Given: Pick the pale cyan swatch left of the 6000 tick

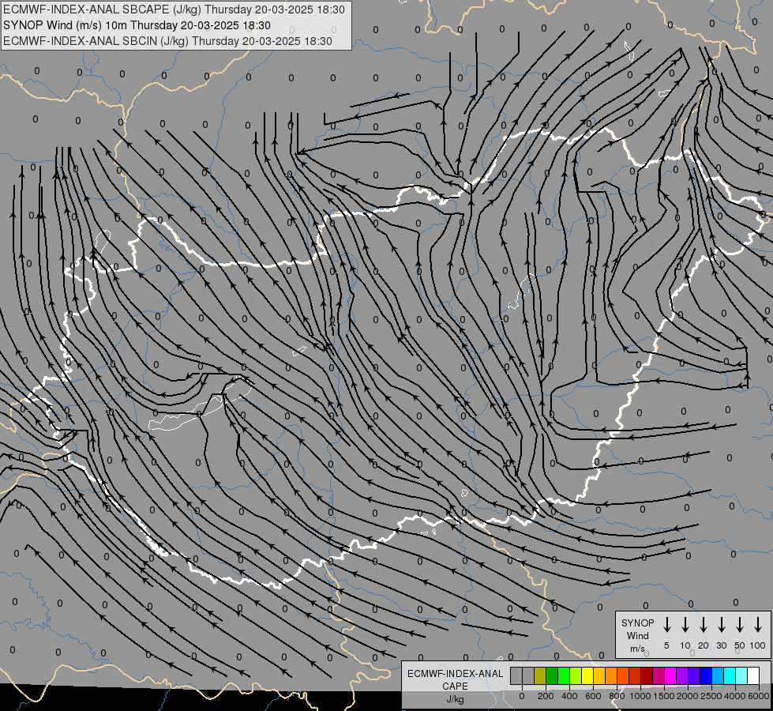Looking at the screenshot, I should [x=742, y=675].
